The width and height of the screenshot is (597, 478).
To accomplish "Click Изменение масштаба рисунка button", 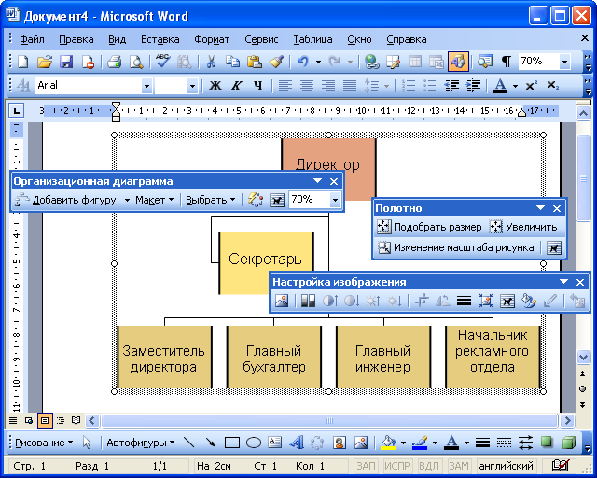I will pyautogui.click(x=456, y=247).
